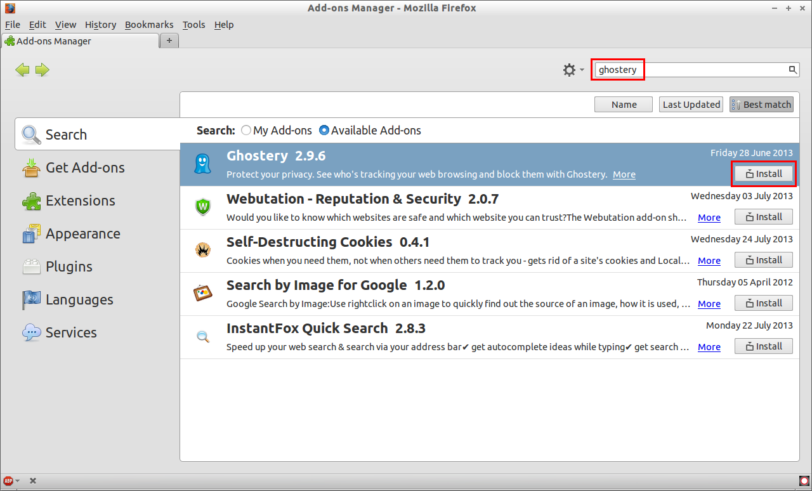The image size is (812, 491).
Task: Open the Help menu
Action: [x=224, y=25]
